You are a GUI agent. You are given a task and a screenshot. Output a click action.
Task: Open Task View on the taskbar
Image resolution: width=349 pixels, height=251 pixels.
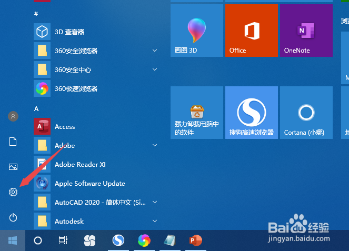pyautogui.click(x=63, y=240)
